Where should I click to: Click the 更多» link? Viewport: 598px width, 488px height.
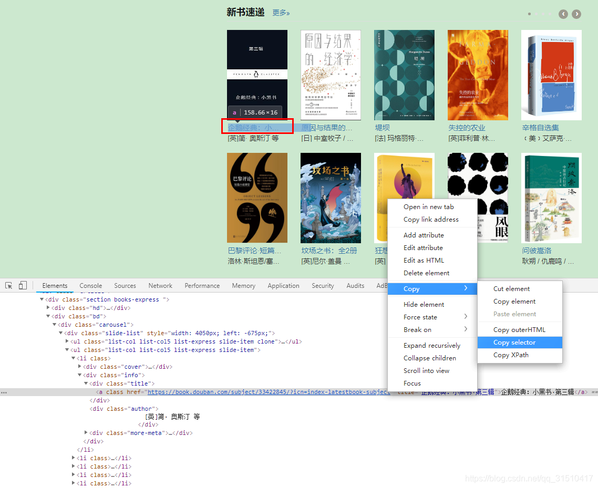[x=281, y=13]
